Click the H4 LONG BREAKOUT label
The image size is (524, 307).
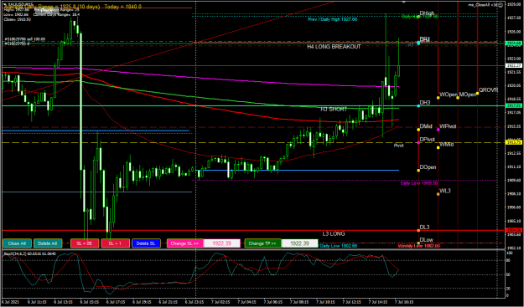click(x=334, y=47)
